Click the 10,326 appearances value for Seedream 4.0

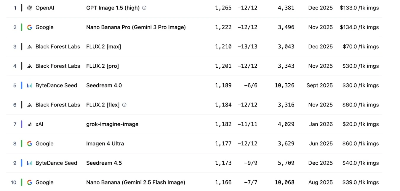284,85
